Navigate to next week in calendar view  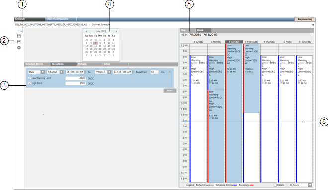point(186,35)
